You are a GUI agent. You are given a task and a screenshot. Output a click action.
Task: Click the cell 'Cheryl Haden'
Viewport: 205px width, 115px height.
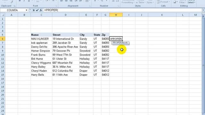41,71
